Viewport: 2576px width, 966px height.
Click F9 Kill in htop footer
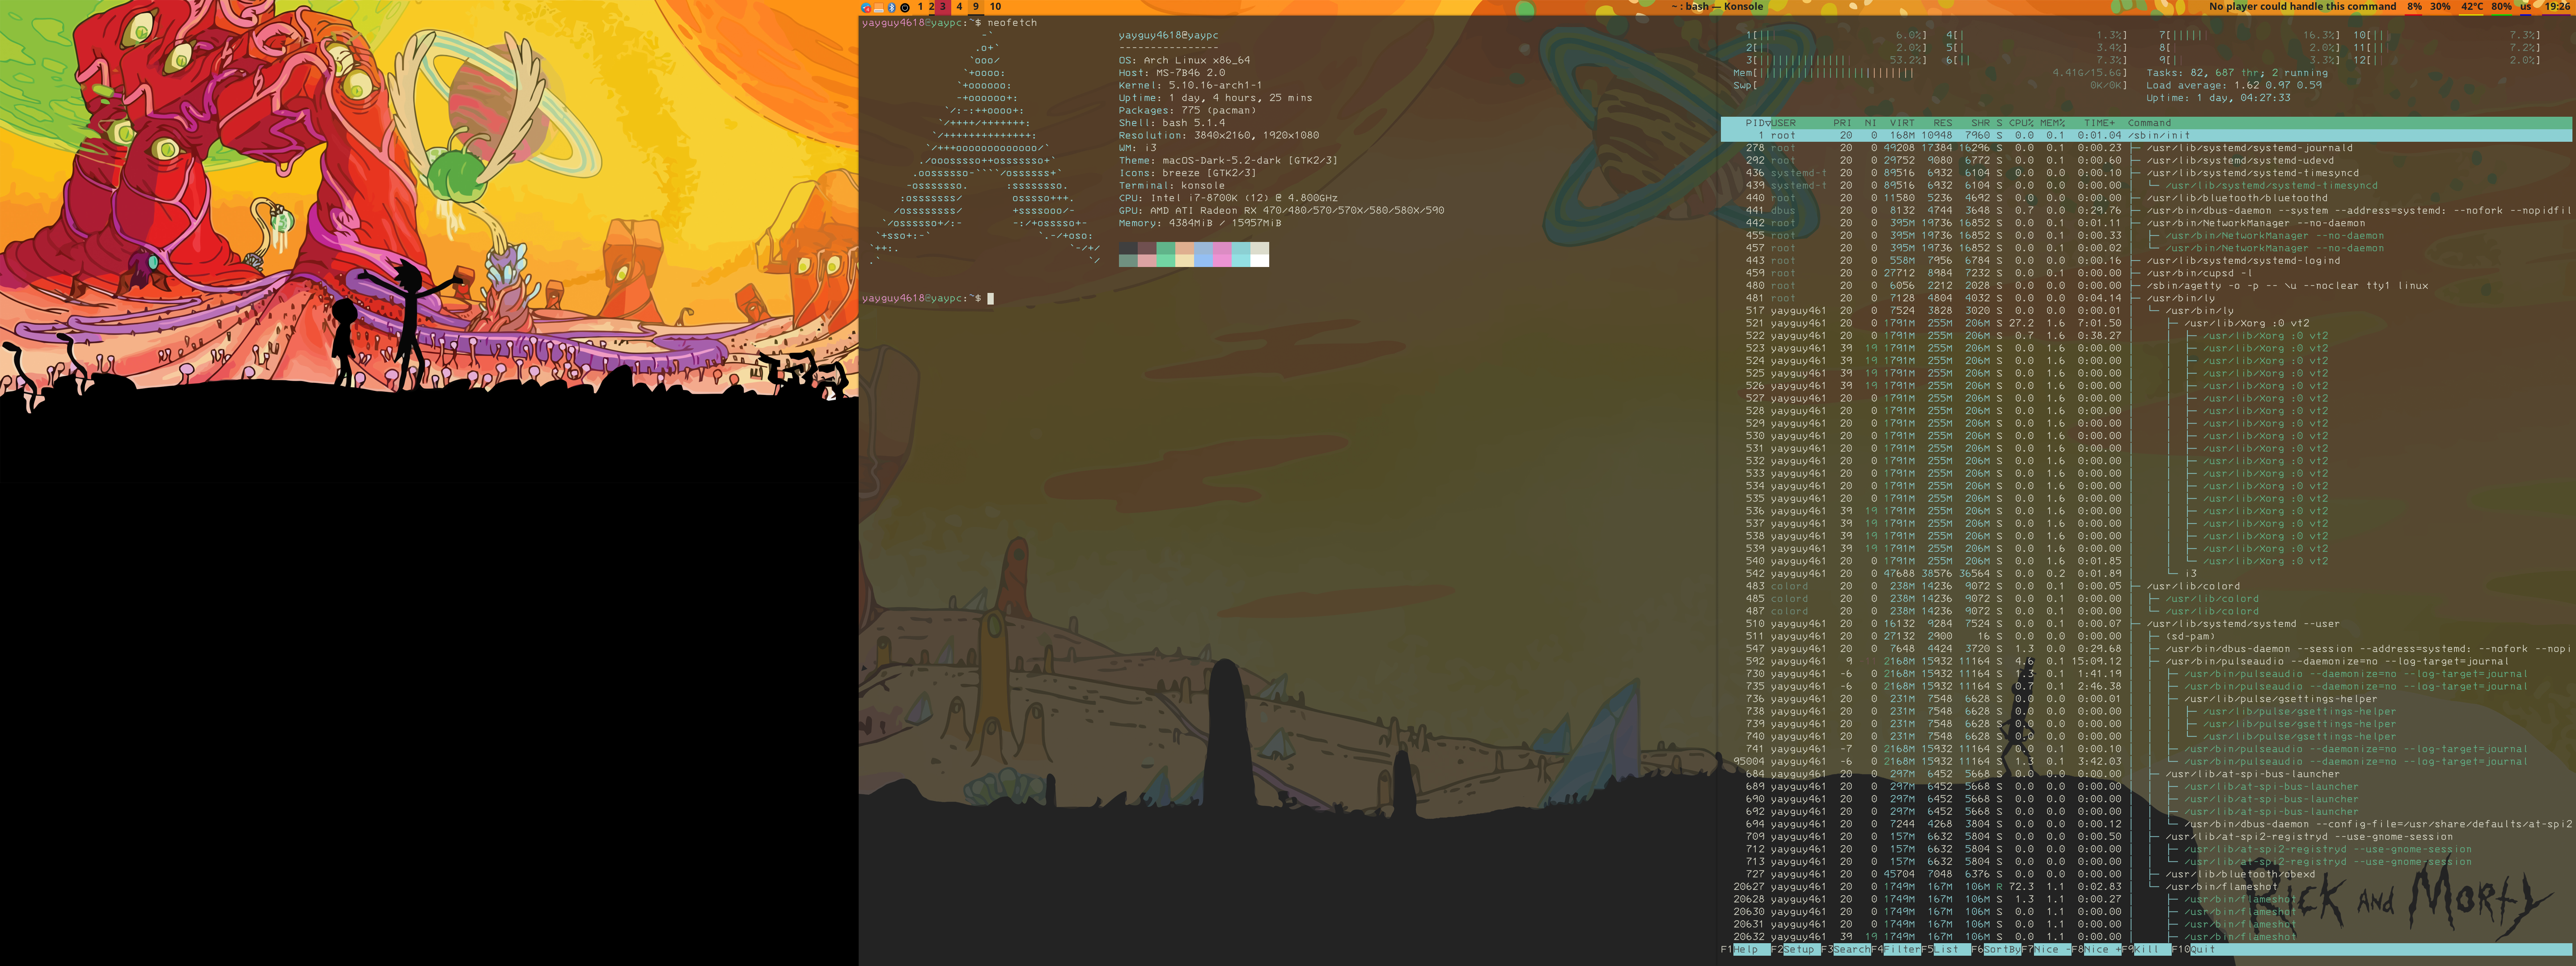[x=2146, y=950]
